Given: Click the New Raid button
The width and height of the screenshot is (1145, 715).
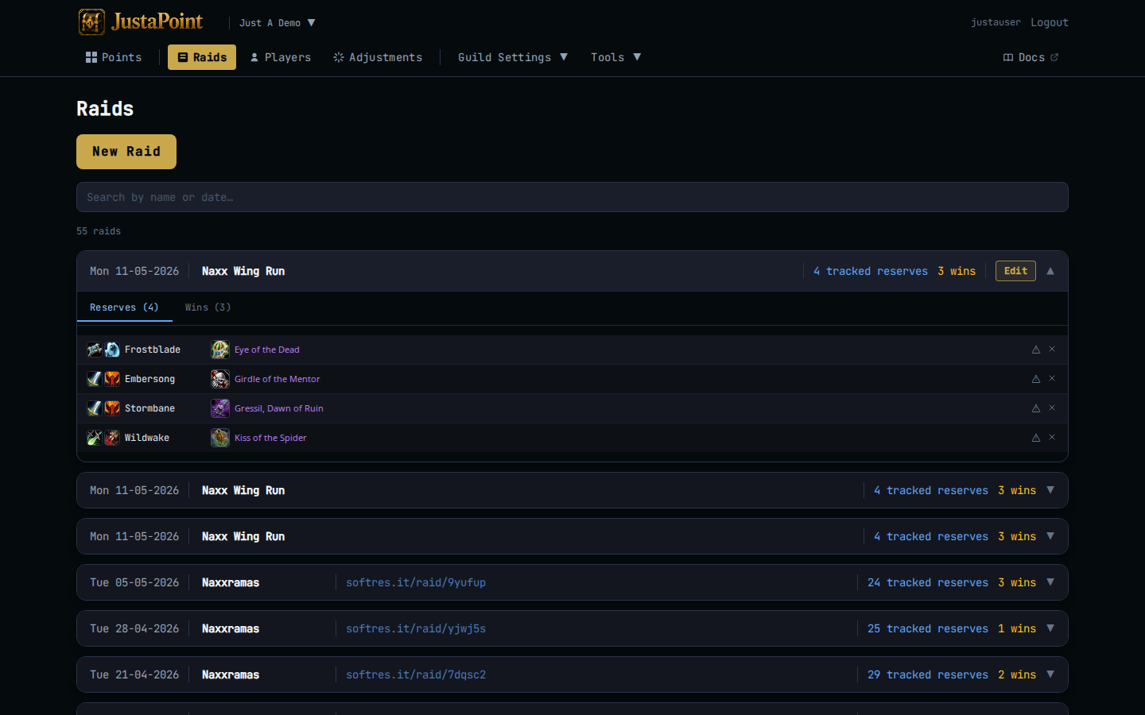Looking at the screenshot, I should pos(126,152).
